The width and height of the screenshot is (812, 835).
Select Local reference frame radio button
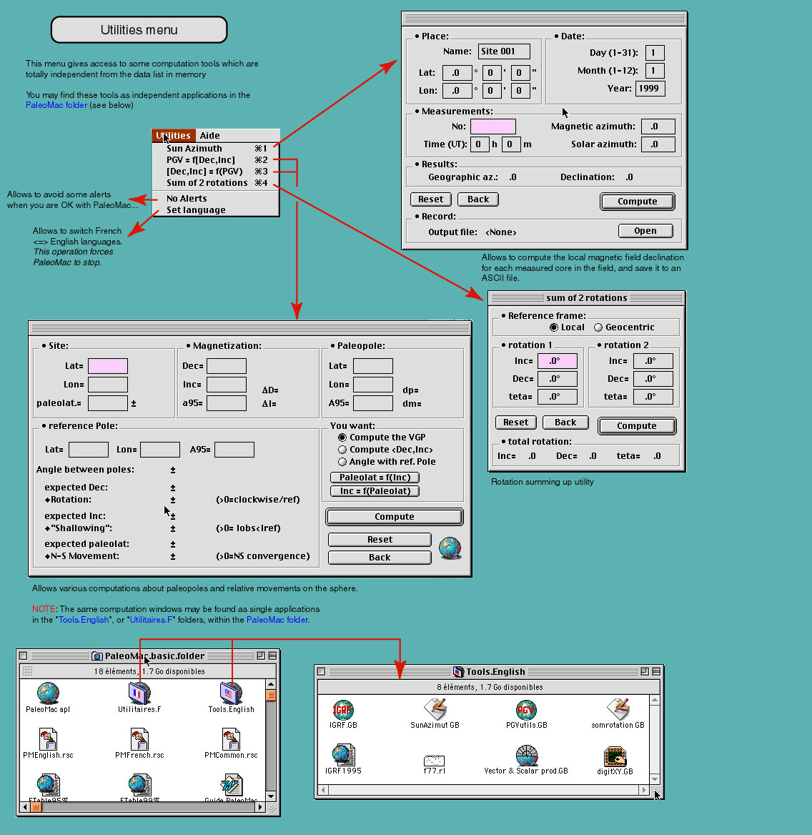[554, 327]
